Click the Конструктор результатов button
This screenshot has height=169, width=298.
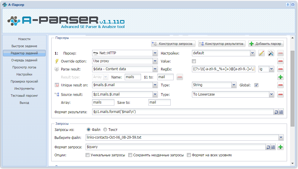[x=222, y=44]
